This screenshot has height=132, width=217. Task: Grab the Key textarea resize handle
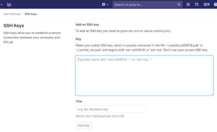212,94
